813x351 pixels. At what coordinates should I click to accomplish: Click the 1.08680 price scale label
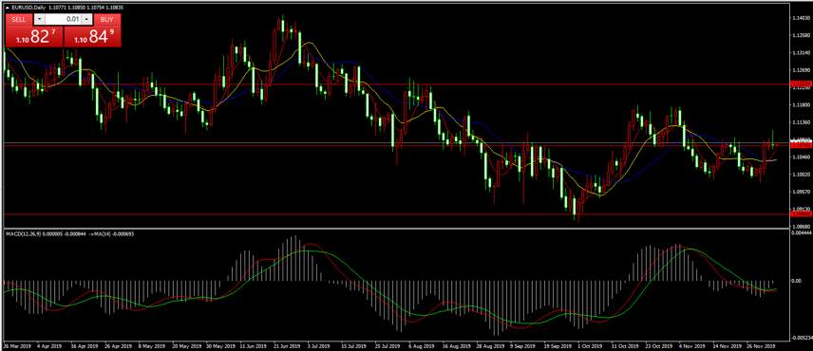click(801, 227)
